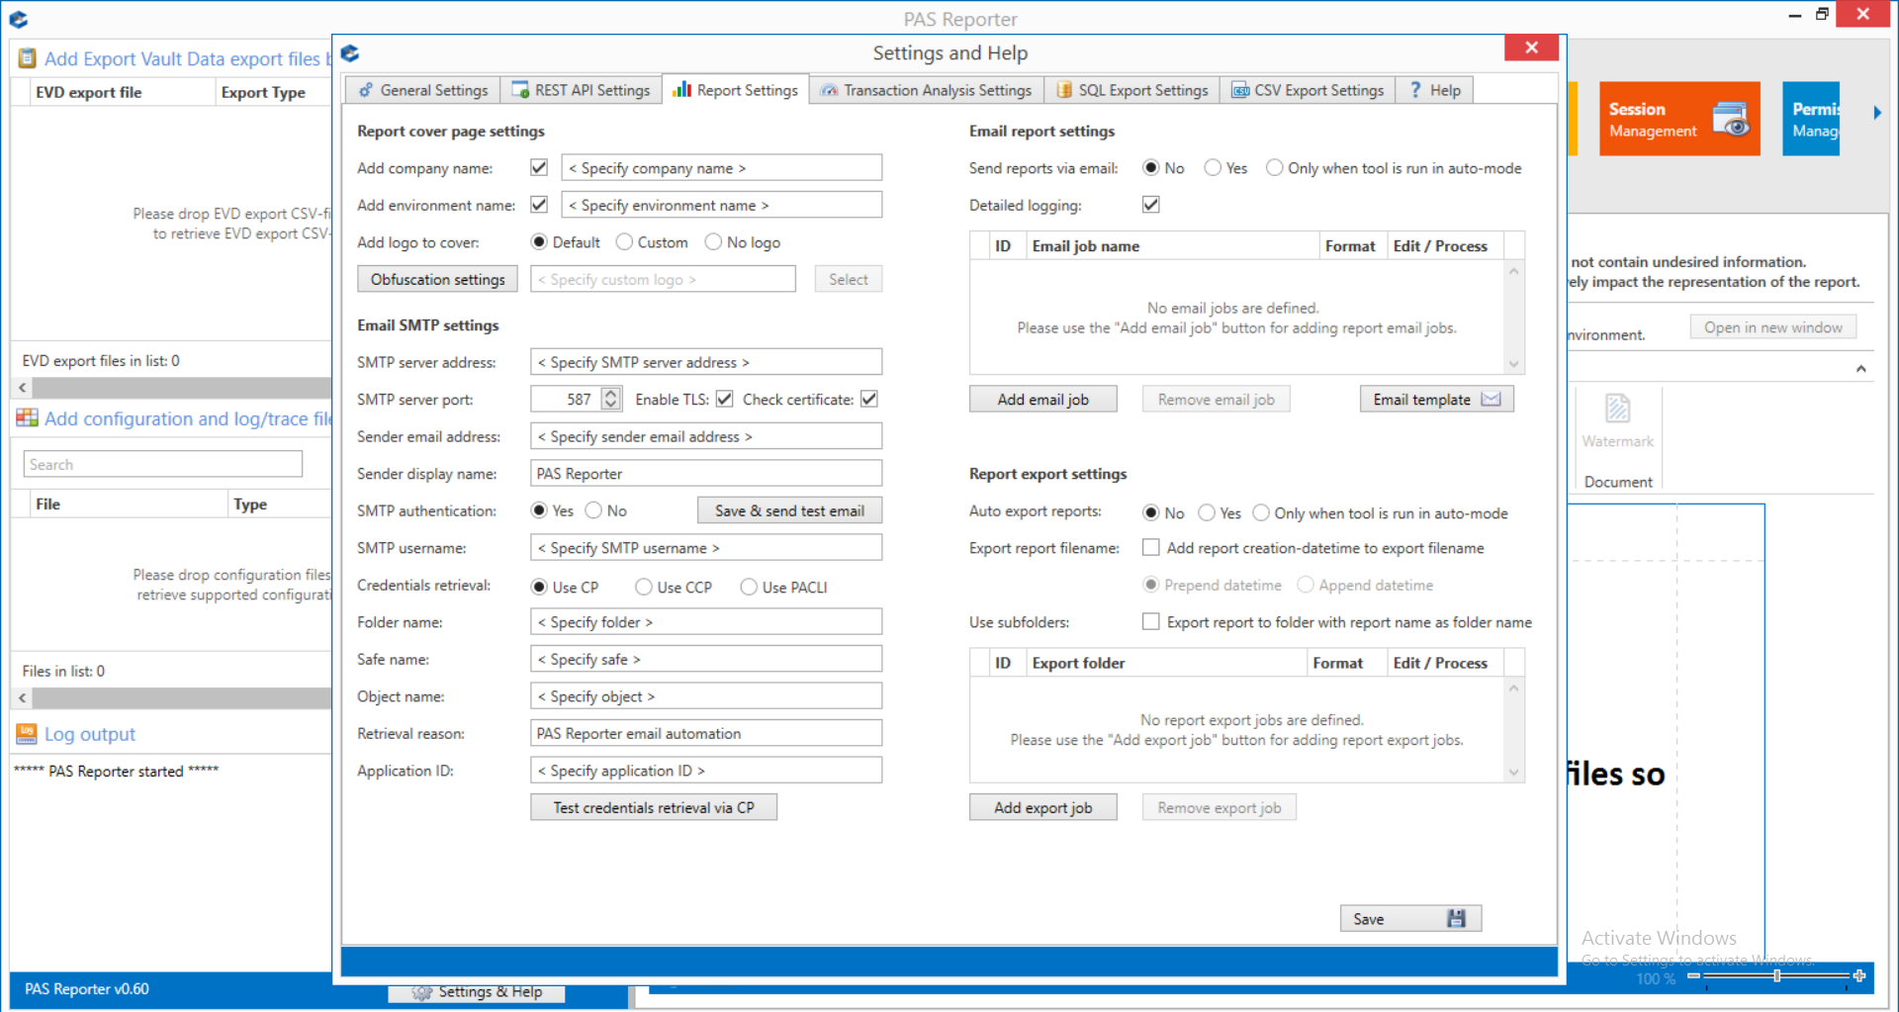Select the Report Settings tab

point(735,90)
